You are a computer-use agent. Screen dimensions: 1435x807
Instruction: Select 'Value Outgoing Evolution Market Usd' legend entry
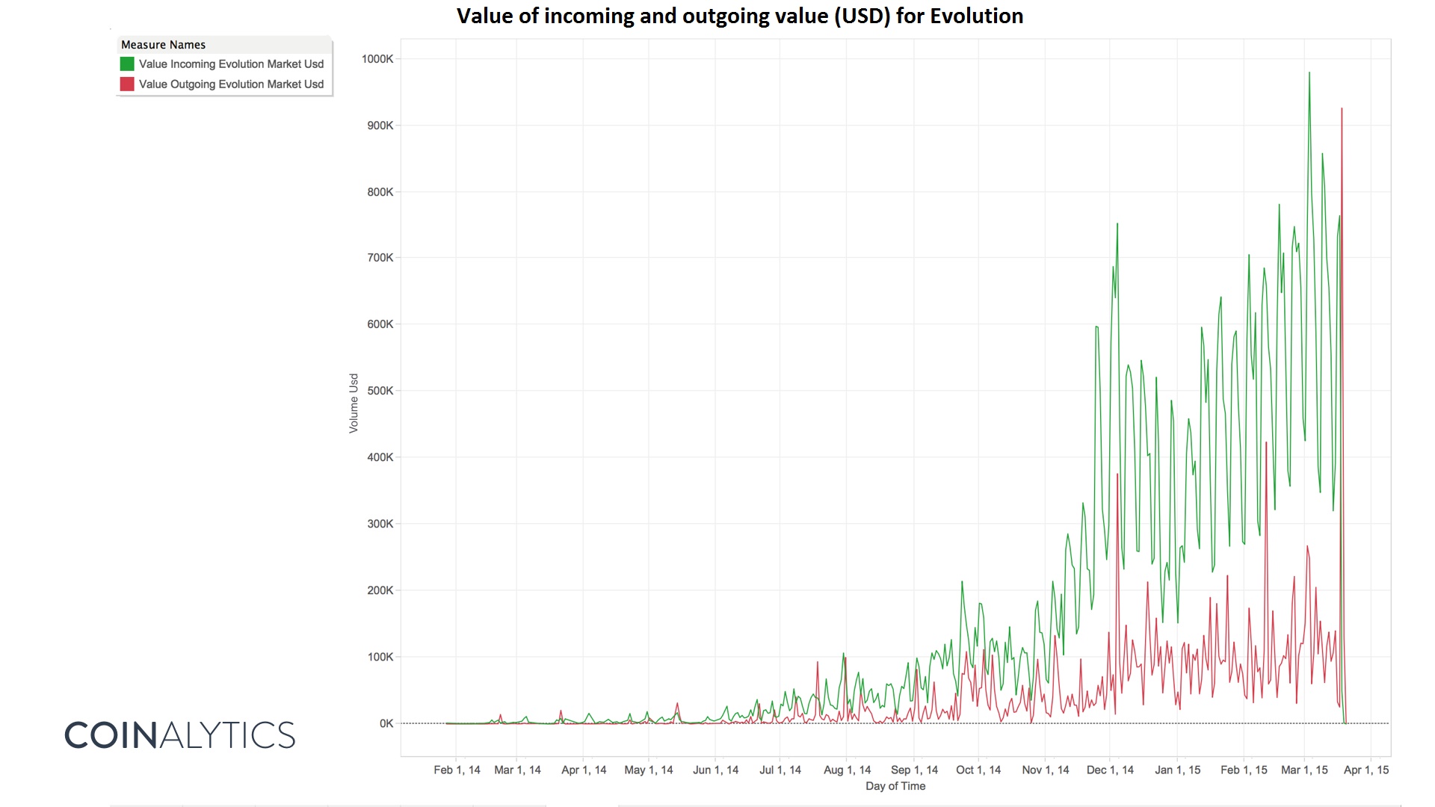(231, 84)
